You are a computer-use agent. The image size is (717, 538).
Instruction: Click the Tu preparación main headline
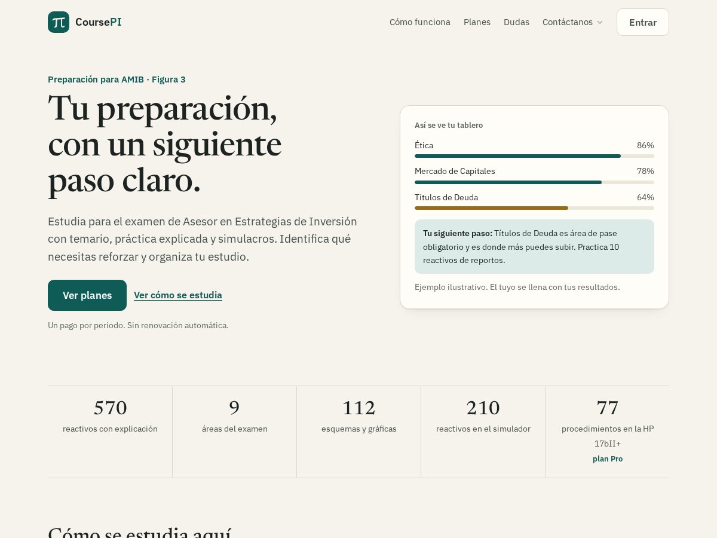pos(164,144)
